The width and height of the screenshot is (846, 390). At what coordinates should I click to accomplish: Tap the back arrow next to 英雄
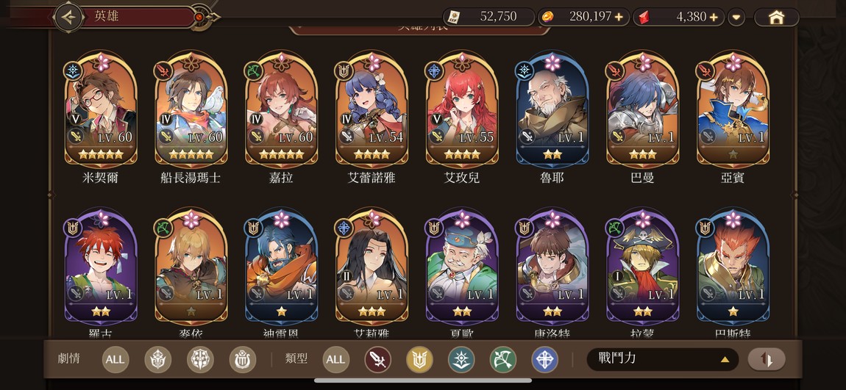pyautogui.click(x=68, y=17)
